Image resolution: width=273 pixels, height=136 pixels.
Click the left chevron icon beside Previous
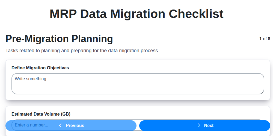pyautogui.click(x=60, y=125)
